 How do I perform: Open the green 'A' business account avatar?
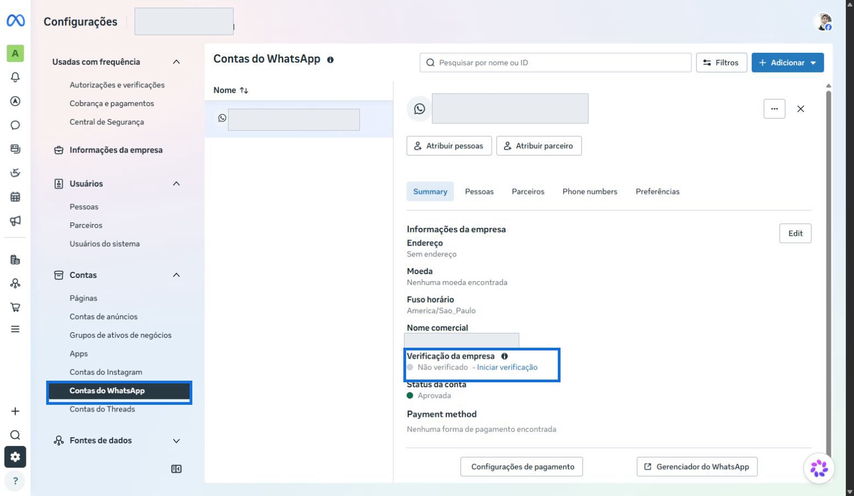(15, 53)
